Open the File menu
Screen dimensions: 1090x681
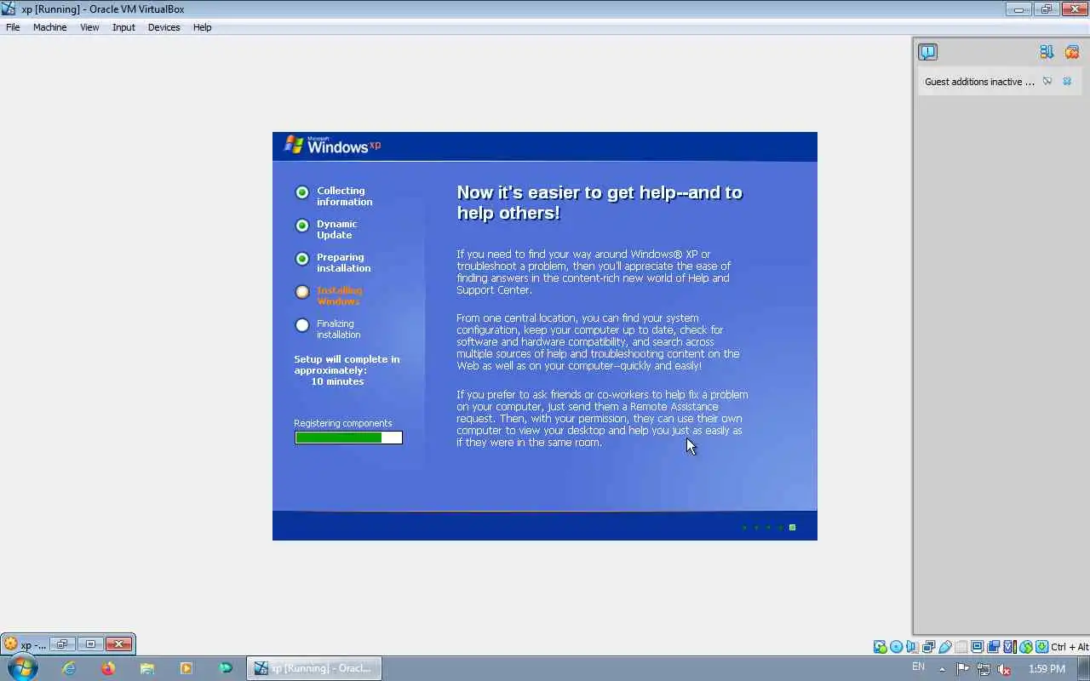click(x=13, y=27)
